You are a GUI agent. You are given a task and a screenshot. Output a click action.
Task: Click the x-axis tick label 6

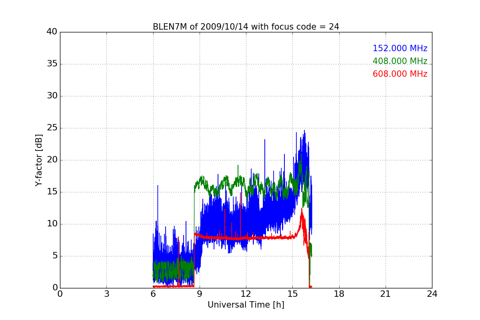[x=153, y=294]
